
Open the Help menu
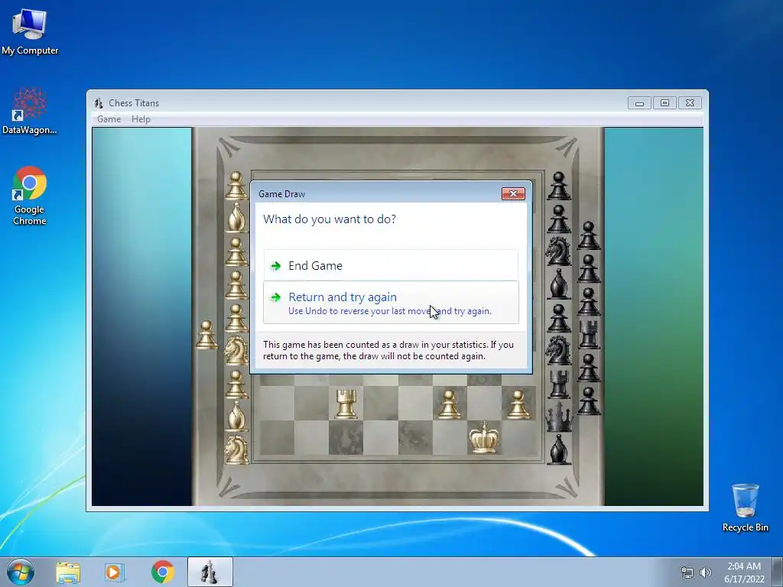[141, 119]
